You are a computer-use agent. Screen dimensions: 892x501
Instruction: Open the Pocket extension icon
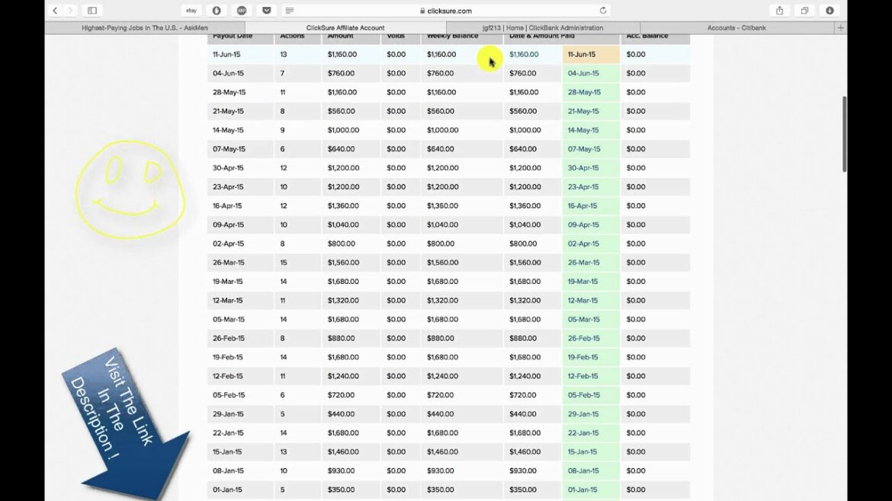click(266, 11)
